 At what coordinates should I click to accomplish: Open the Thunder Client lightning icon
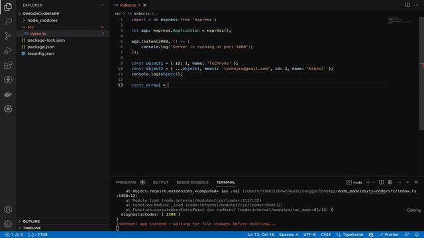[x=8, y=79]
